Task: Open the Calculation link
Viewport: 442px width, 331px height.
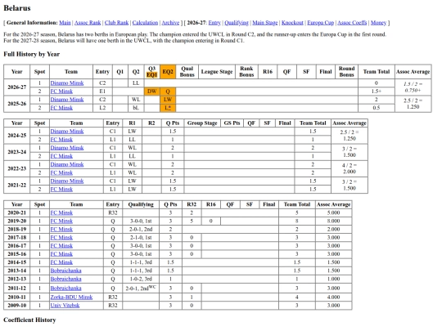Action: (145, 23)
